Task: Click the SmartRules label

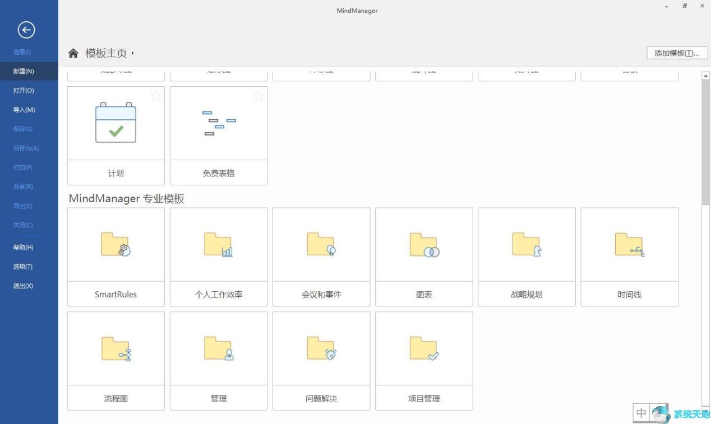Action: (x=116, y=294)
